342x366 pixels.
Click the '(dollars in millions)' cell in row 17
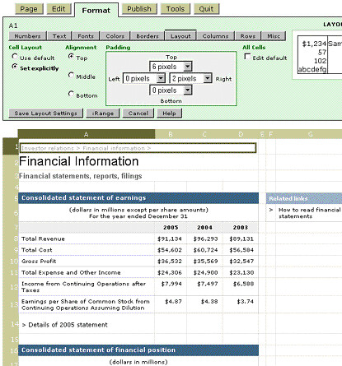(x=138, y=362)
